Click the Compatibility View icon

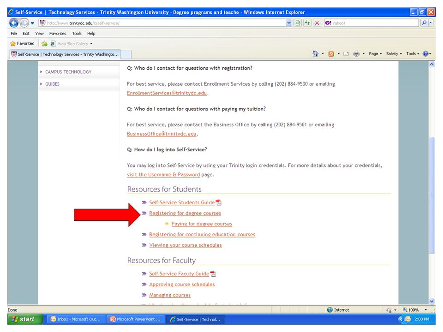tap(298, 23)
